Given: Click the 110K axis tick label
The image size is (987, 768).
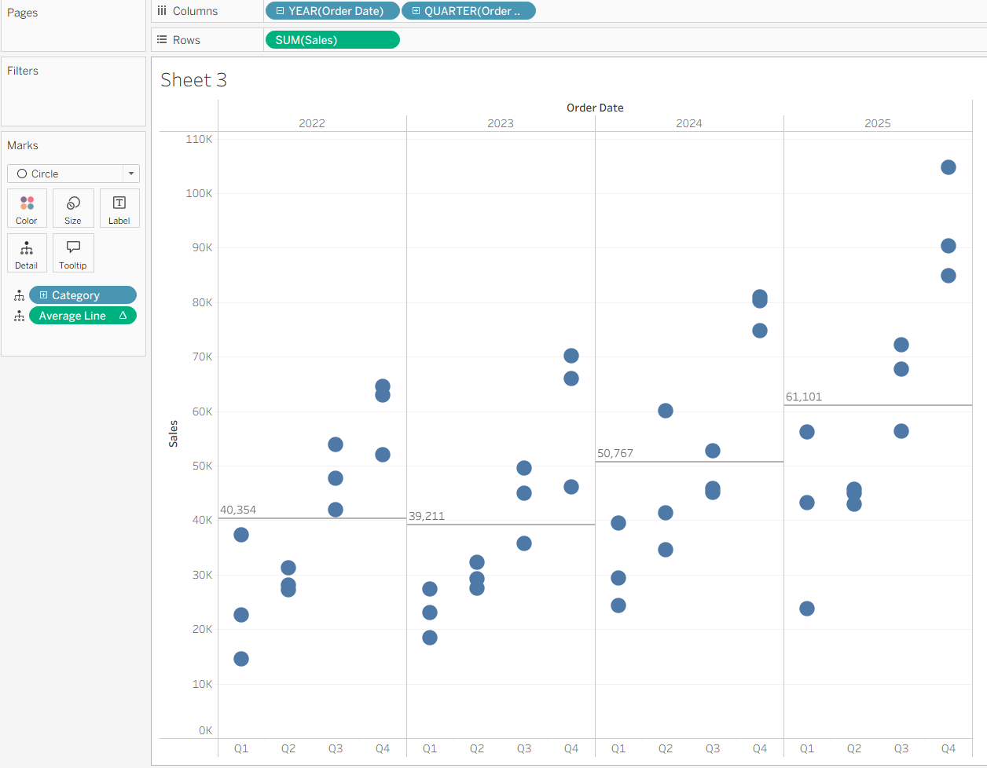Looking at the screenshot, I should point(199,139).
